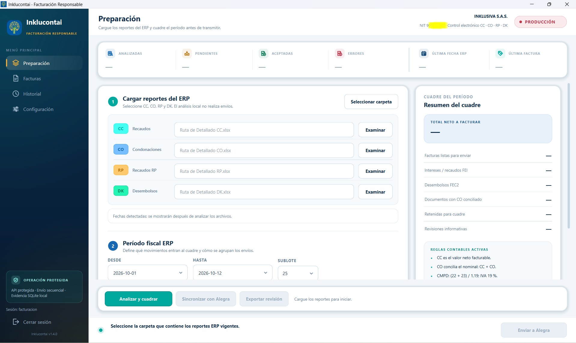Click the Configuración sliders icon
576x343 pixels.
coord(16,109)
